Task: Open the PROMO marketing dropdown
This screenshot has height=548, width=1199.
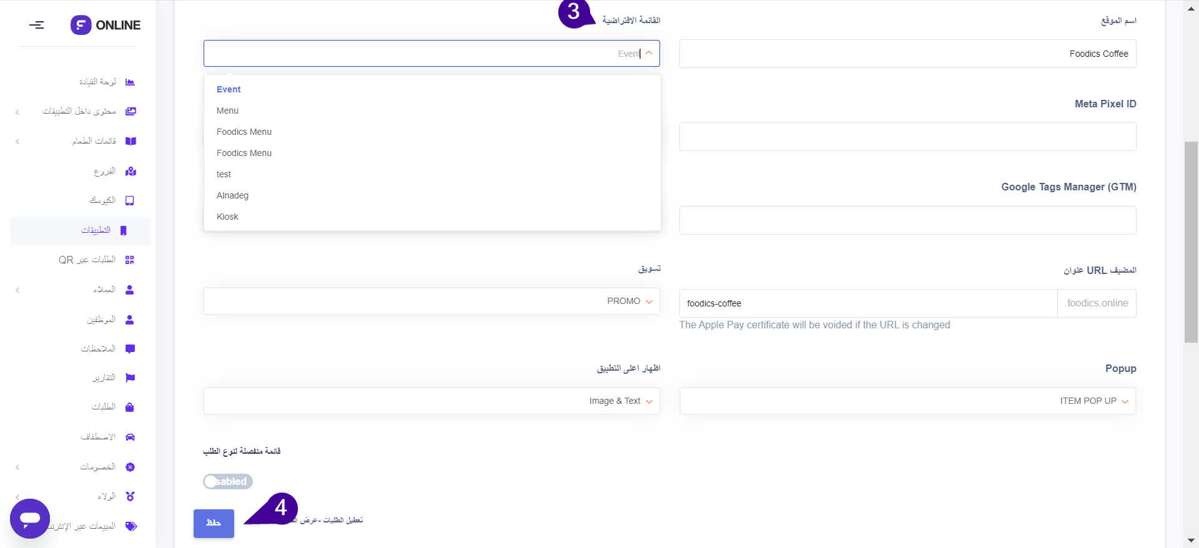Action: 432,301
